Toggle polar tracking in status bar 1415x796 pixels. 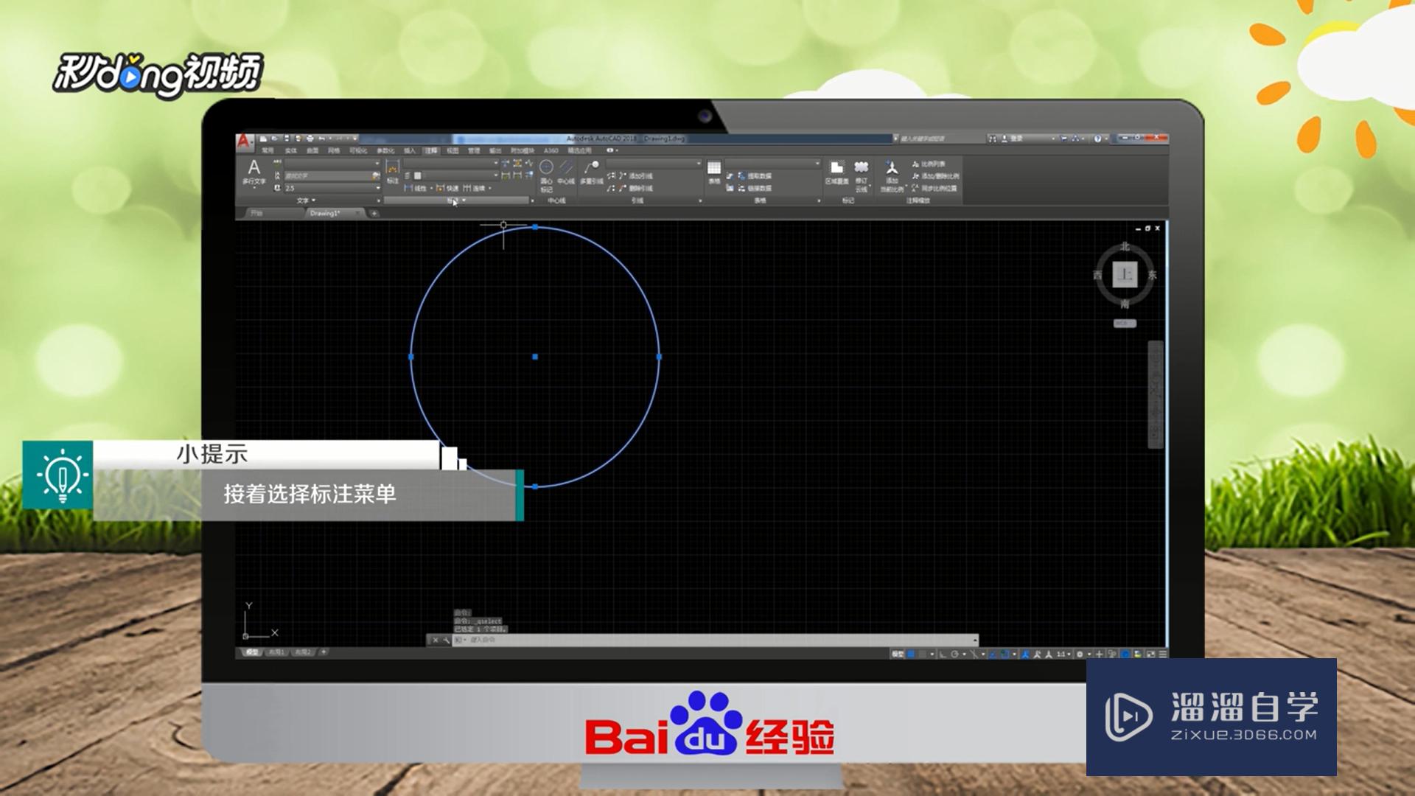coord(954,654)
